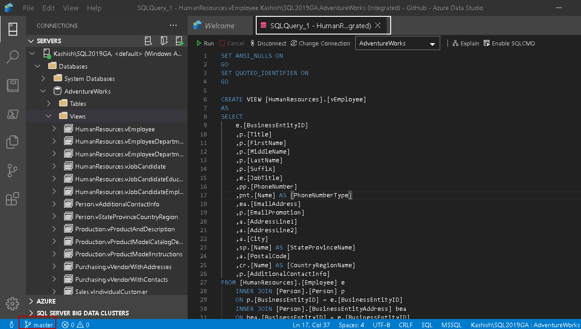
Task: Run the SQL query
Action: pyautogui.click(x=205, y=43)
